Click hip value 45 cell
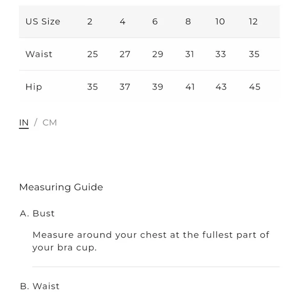 coord(255,87)
